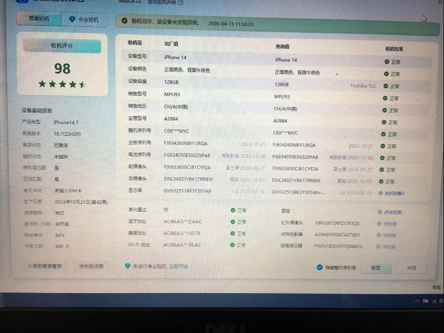Switch to the 普通验机 tab

[x=39, y=19]
